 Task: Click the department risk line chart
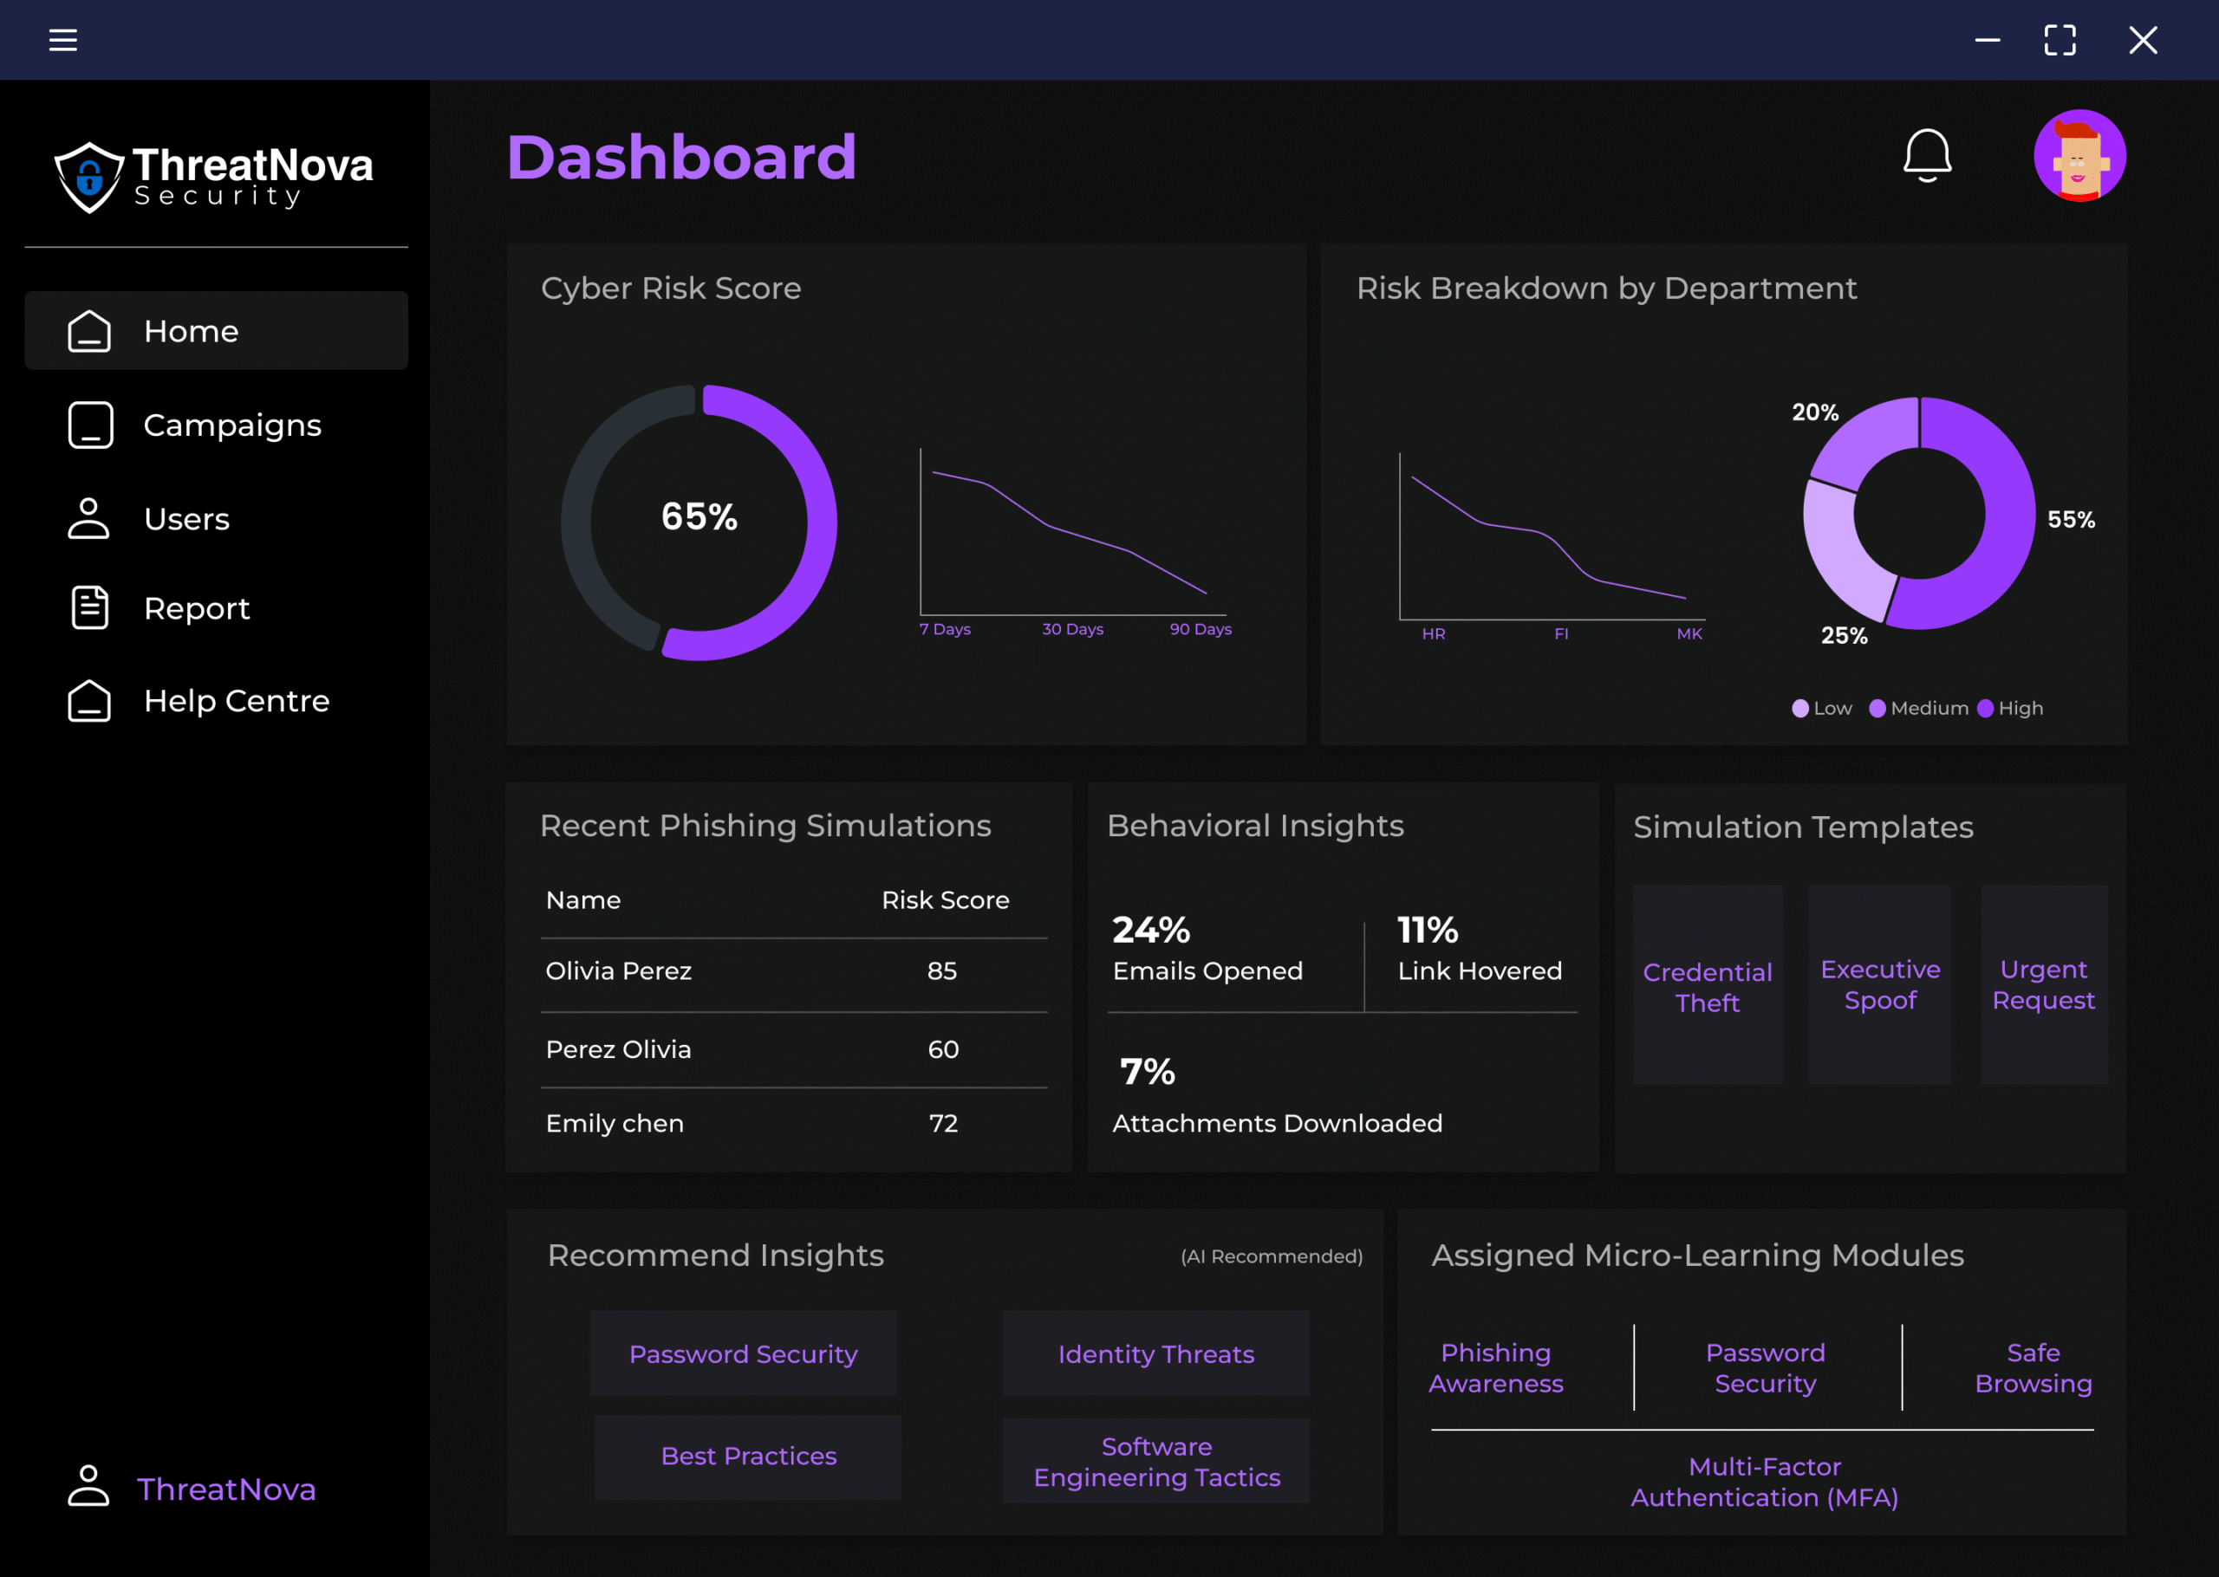pos(1552,536)
